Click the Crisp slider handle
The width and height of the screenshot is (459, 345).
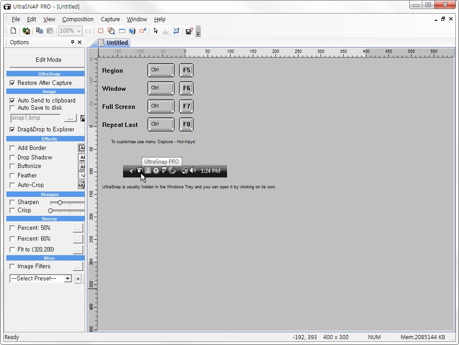50,211
